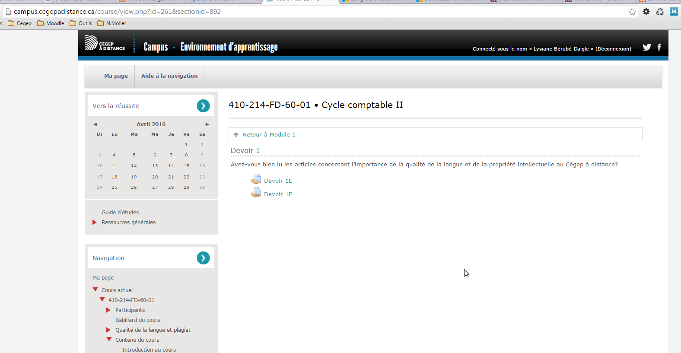This screenshot has width=681, height=353.
Task: Click the Navigation block arrow button
Action: point(203,258)
